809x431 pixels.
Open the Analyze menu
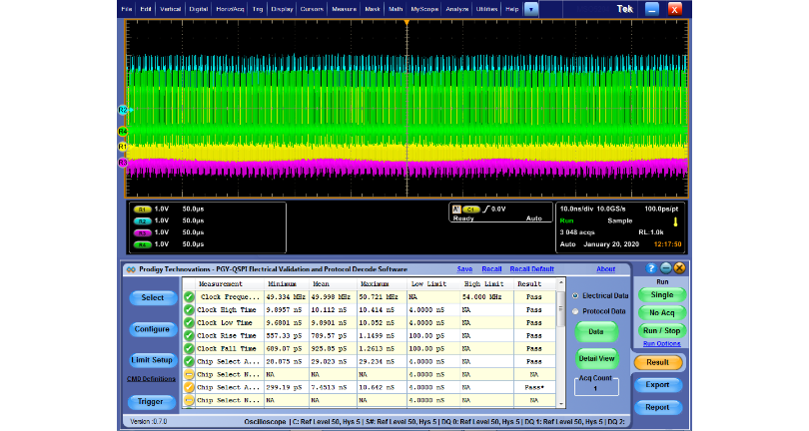click(457, 9)
